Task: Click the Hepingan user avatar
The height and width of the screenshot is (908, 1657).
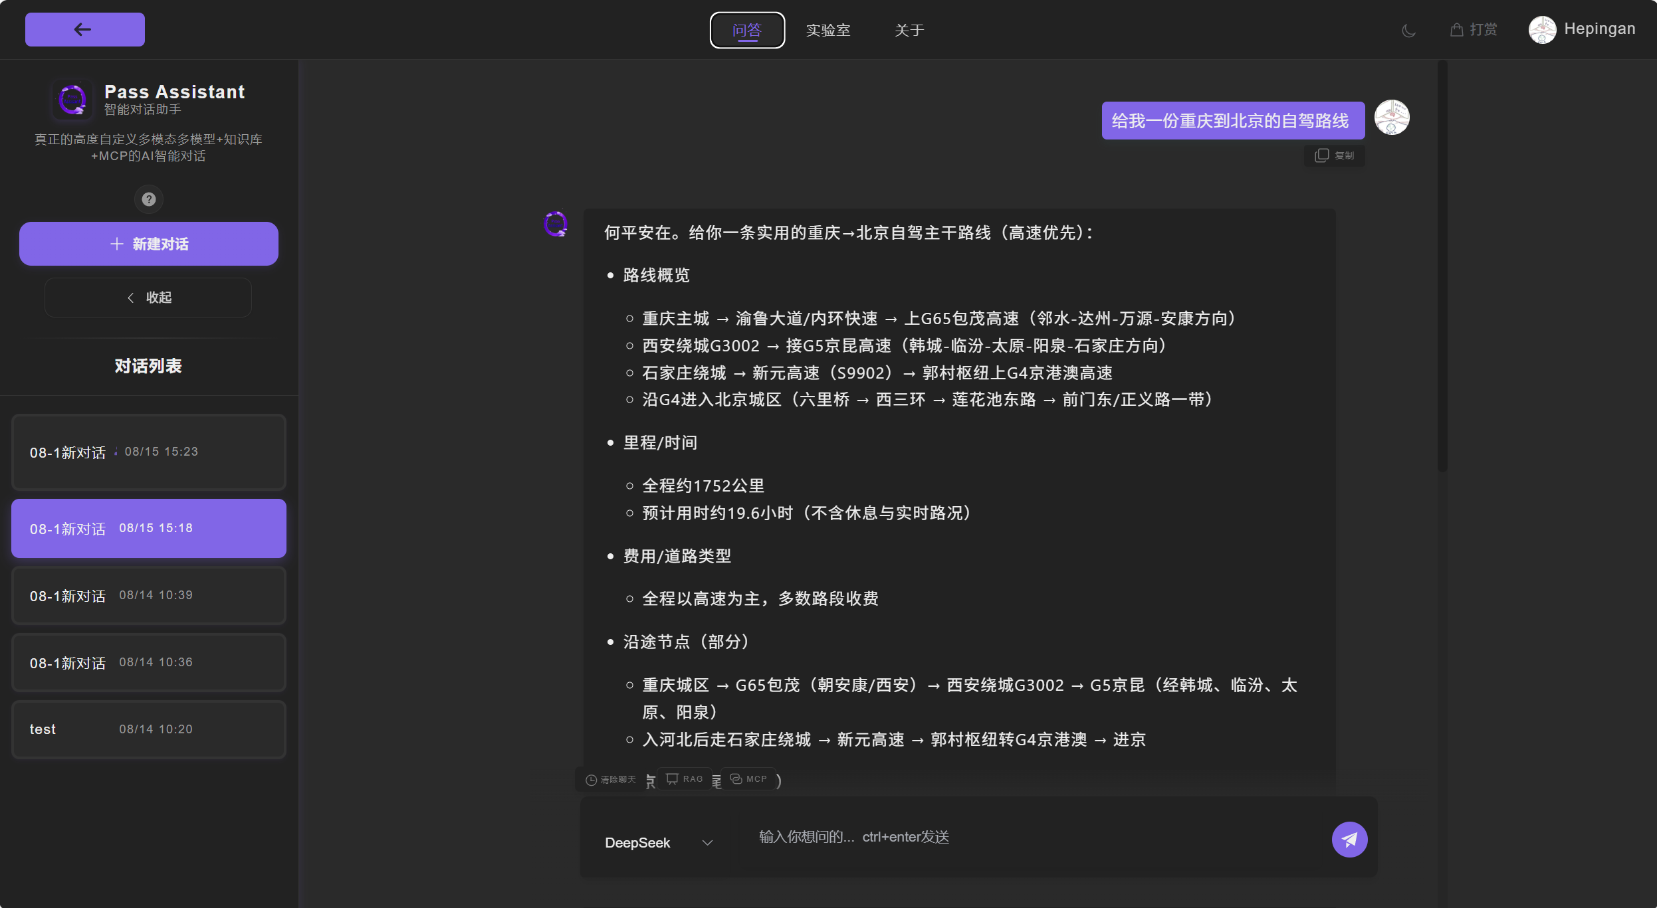Action: coord(1542,30)
